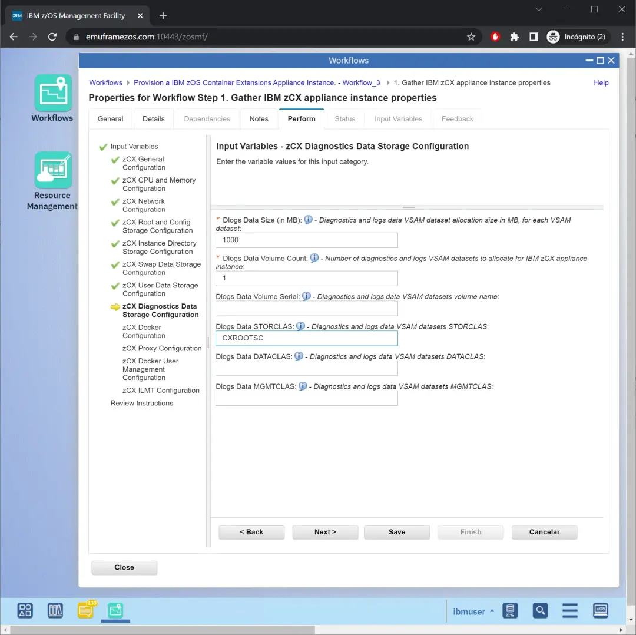Click the taskbar search magnifier icon
Image resolution: width=636 pixels, height=635 pixels.
point(540,610)
